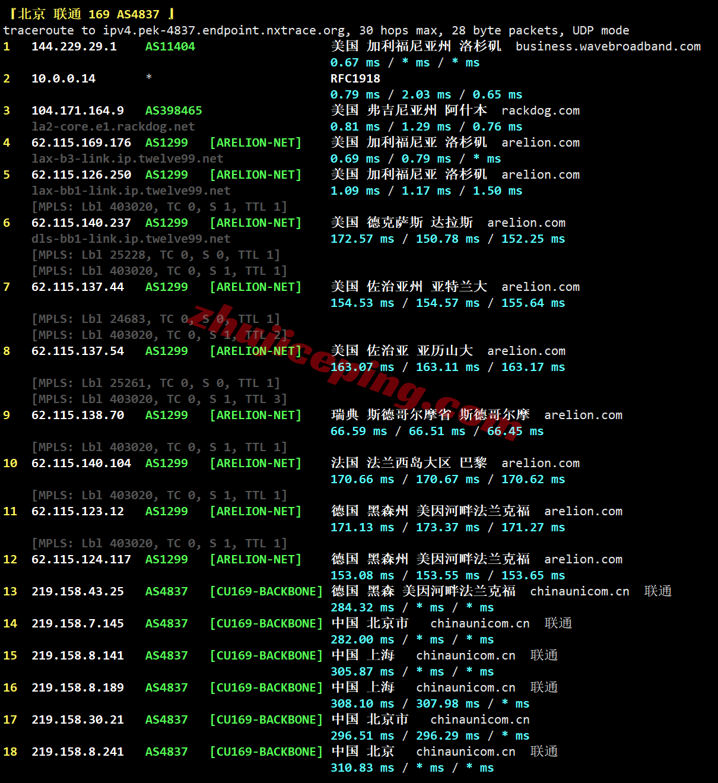Click latency value 173.37 ms

(448, 527)
